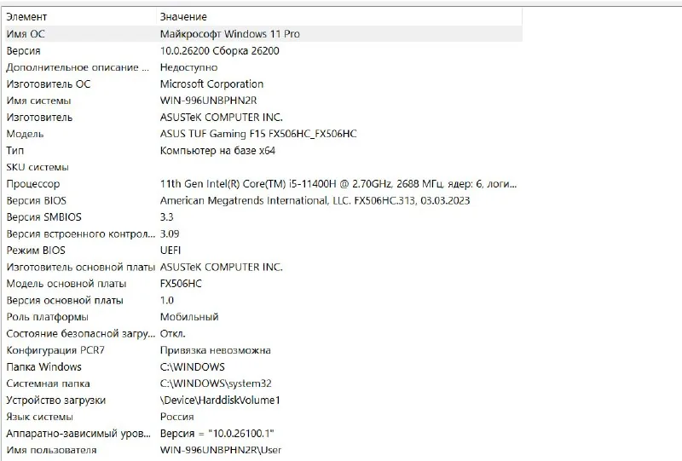This screenshot has width=682, height=461.
Task: Click the value ASUS TUF Gaming F15 FX506HC_FX506HC
Action: (x=258, y=134)
